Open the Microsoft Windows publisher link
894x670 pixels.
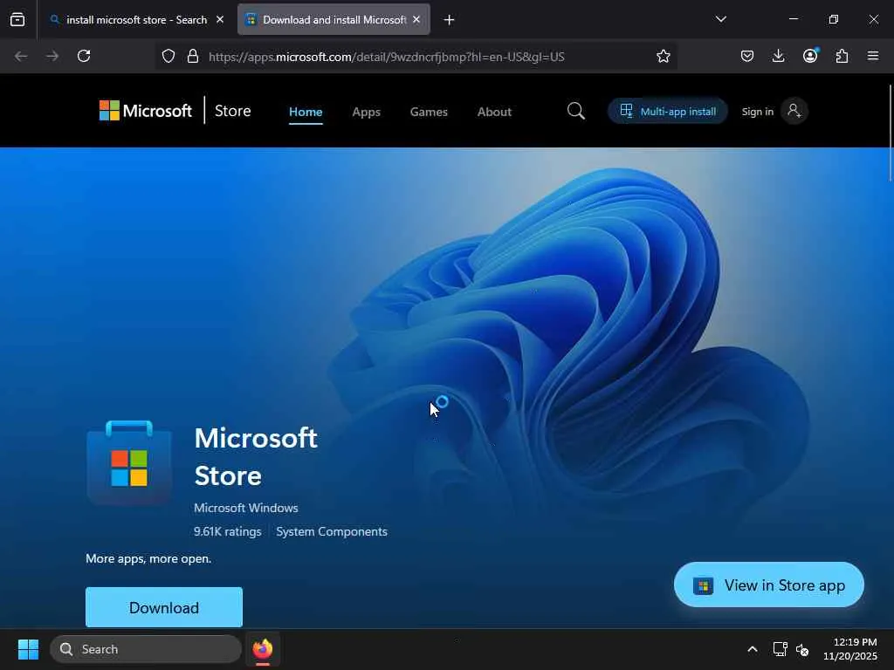coord(245,508)
